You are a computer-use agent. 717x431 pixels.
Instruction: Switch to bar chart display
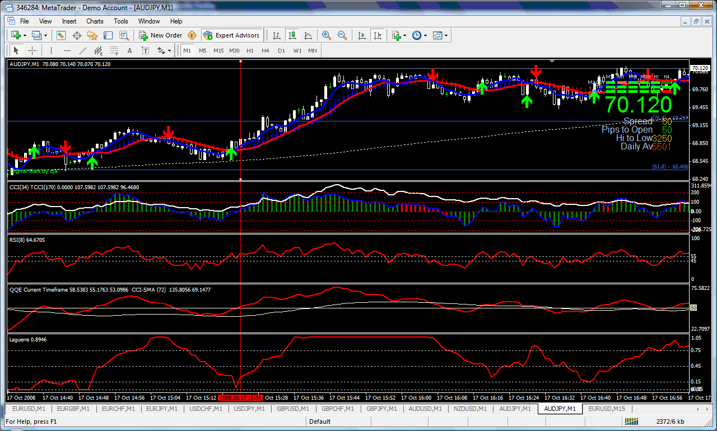click(277, 35)
